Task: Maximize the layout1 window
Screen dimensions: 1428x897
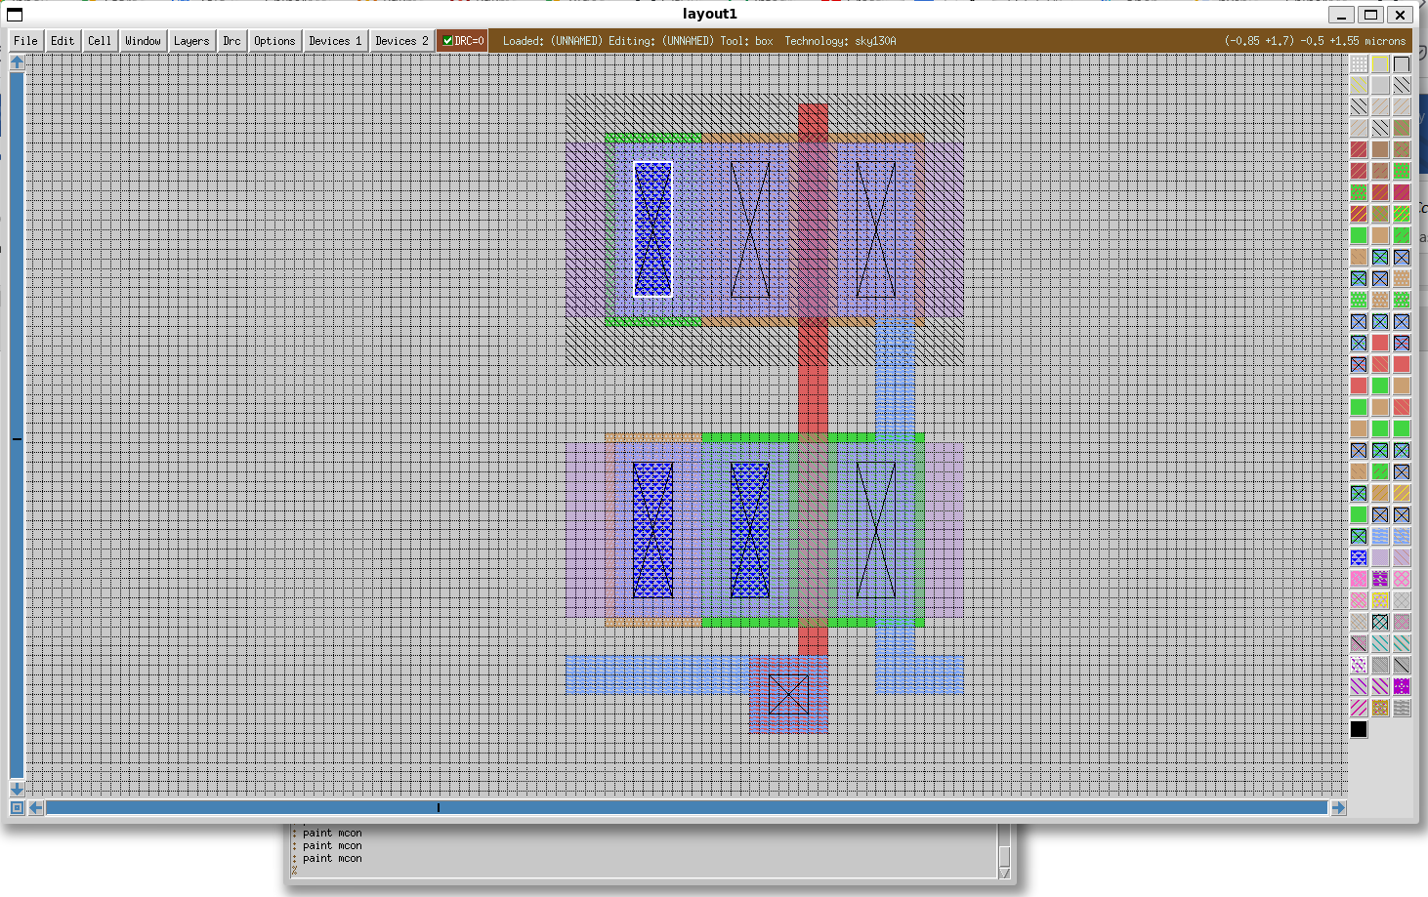Action: (1371, 15)
